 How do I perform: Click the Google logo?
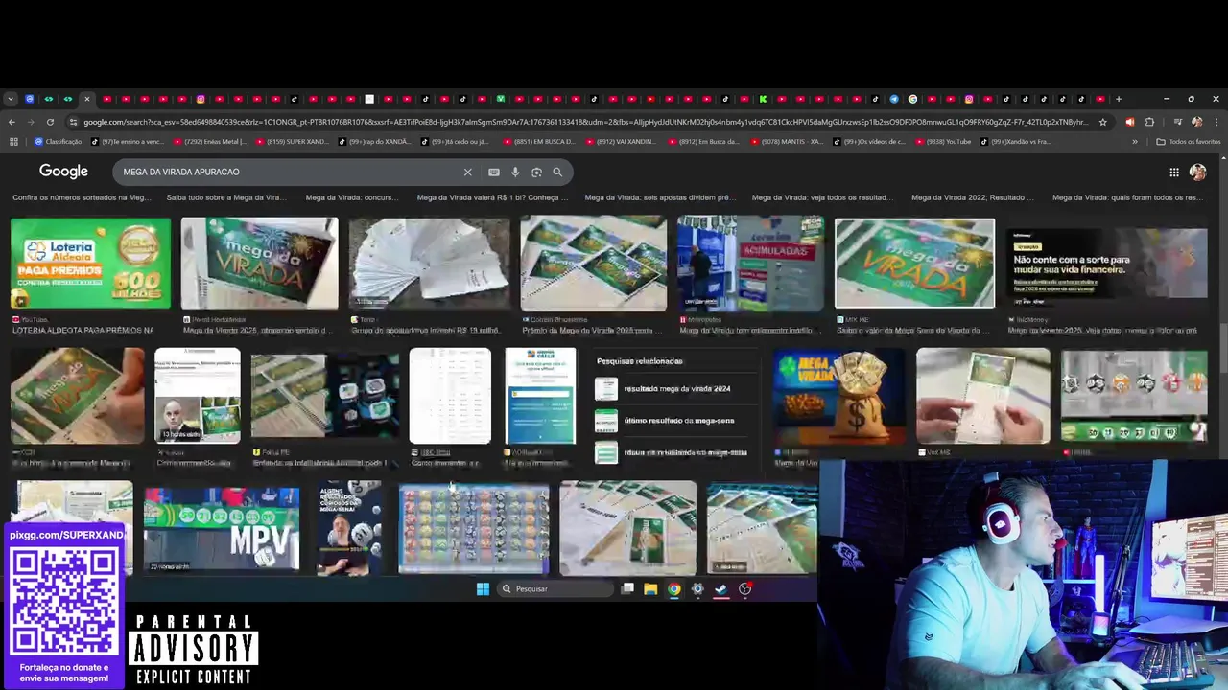point(63,172)
